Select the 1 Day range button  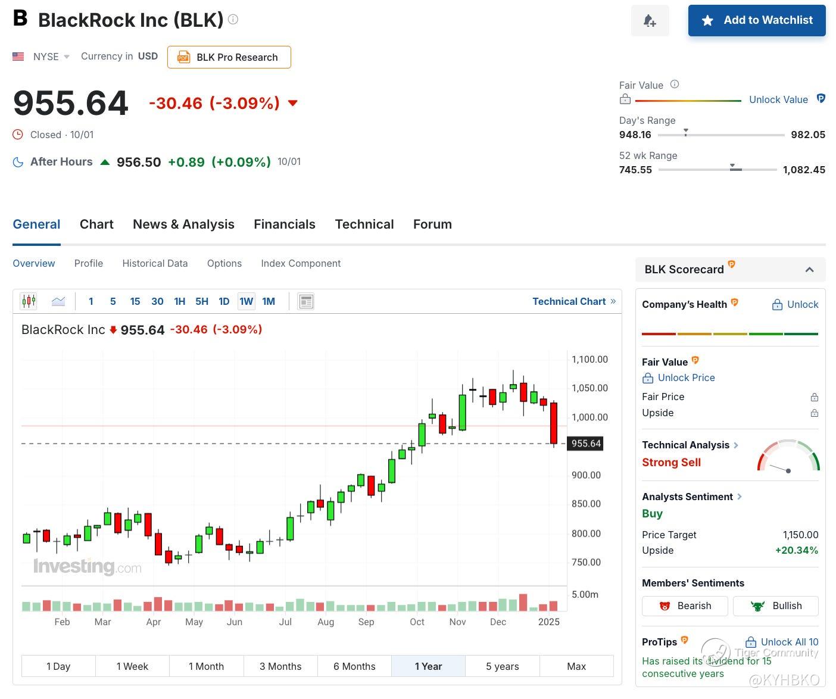click(58, 666)
